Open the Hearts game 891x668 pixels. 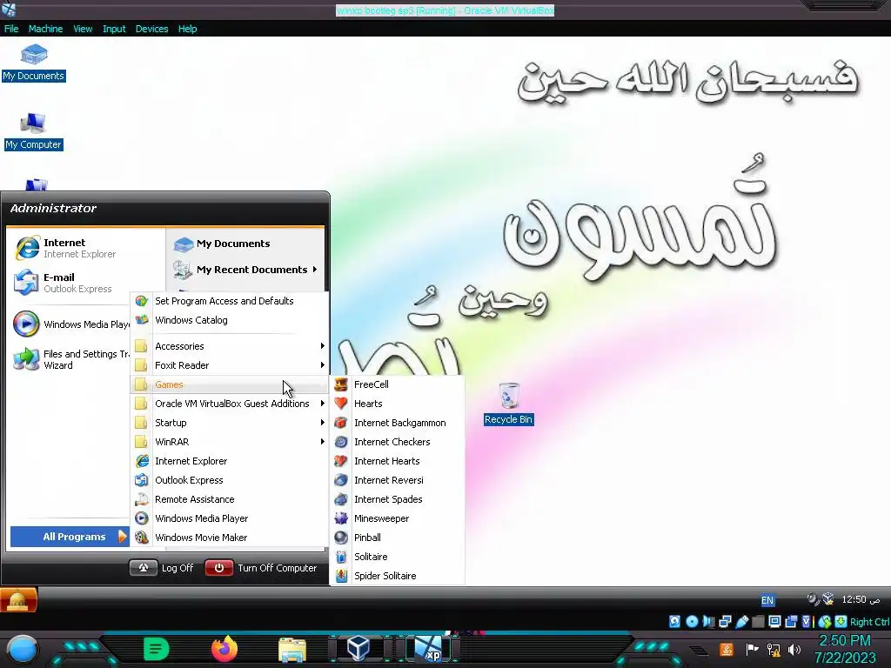pyautogui.click(x=397, y=404)
